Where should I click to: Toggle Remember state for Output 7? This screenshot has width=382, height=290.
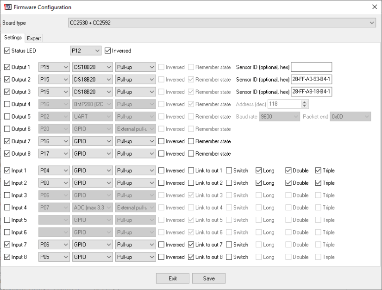(191, 141)
